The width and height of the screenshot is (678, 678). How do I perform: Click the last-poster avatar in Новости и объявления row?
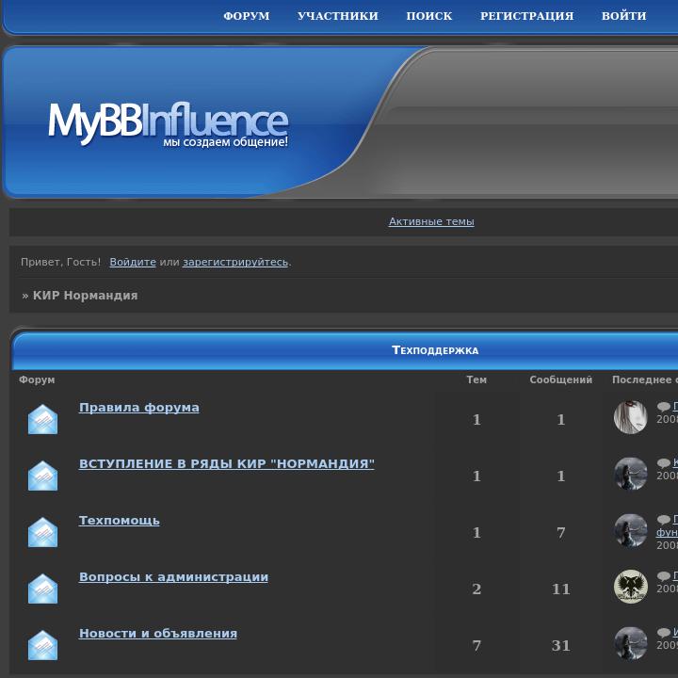tap(630, 643)
